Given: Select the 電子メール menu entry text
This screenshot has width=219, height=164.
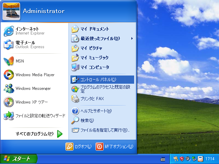Looking at the screenshot, I should 25,42.
